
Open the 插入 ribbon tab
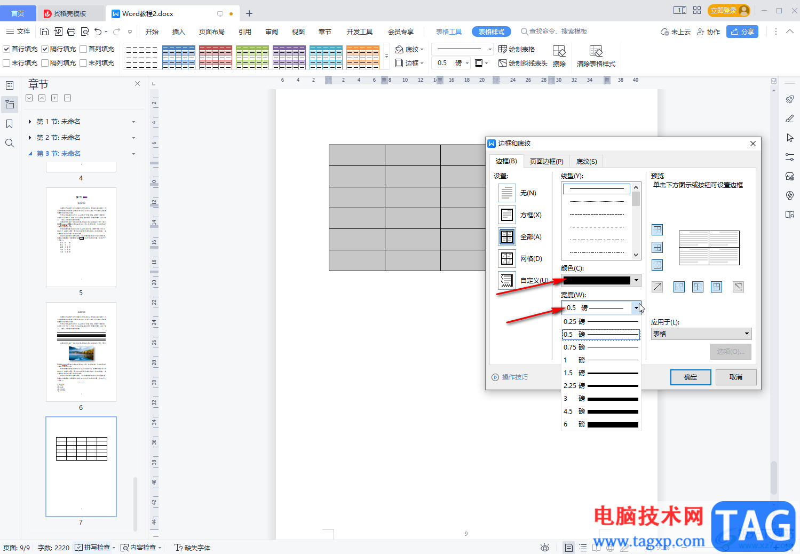[x=178, y=31]
